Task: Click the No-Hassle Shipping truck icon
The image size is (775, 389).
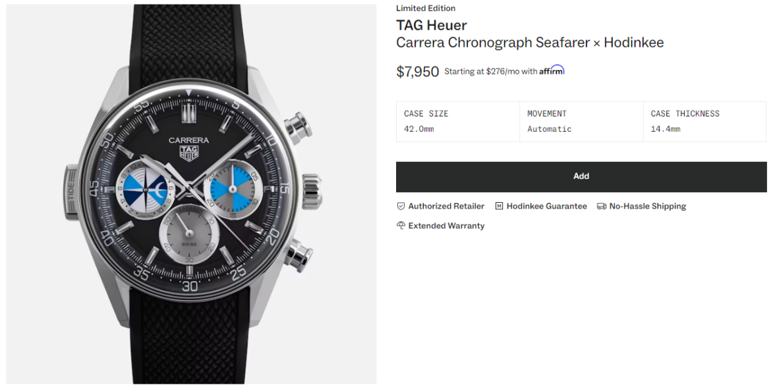Action: click(601, 206)
